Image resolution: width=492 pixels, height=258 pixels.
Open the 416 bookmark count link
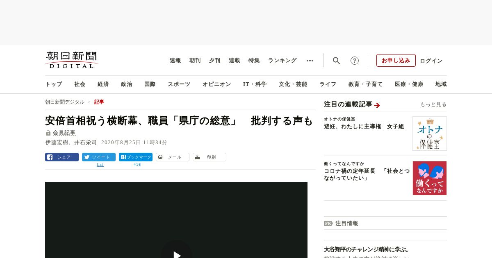coord(137,165)
